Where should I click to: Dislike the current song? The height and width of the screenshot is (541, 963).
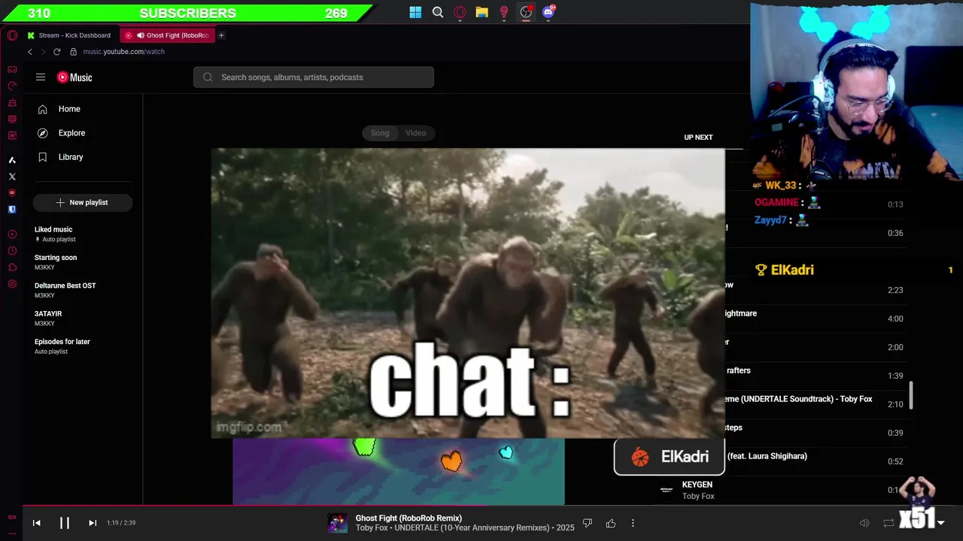(x=588, y=523)
